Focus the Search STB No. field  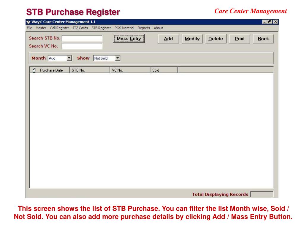click(x=82, y=38)
